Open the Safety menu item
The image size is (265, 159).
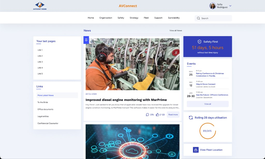tap(121, 18)
